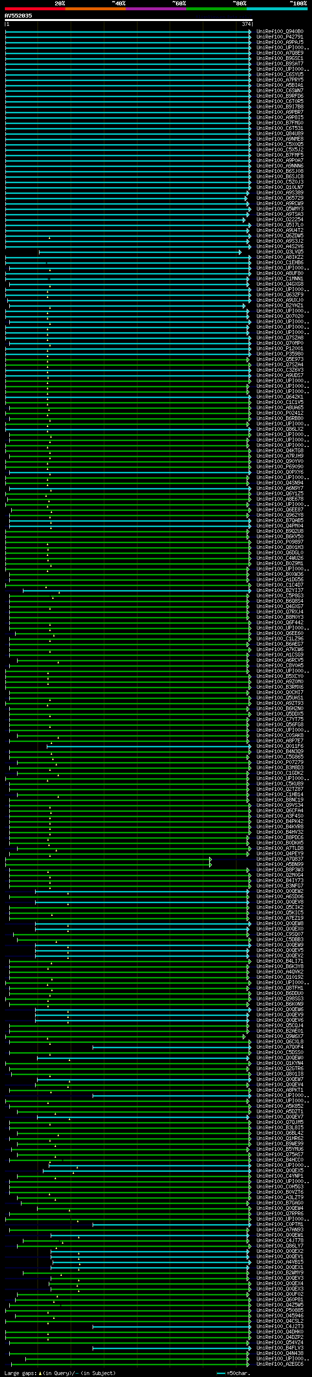Select the UniRef100_Q0UFO2 label

280,1293
